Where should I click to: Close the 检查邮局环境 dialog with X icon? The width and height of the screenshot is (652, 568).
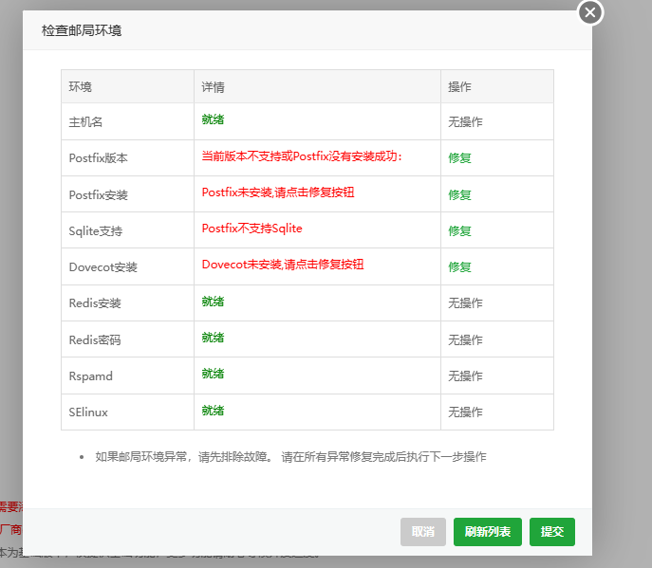pyautogui.click(x=590, y=12)
